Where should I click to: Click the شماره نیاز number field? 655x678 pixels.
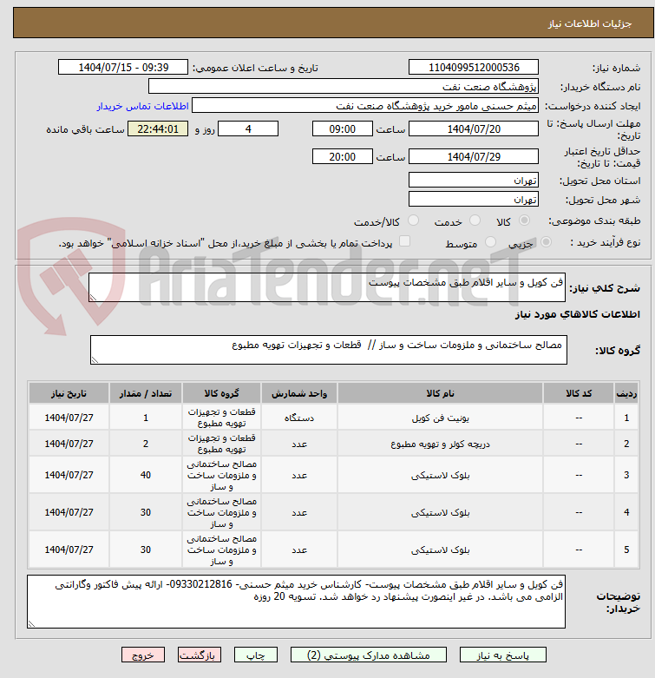(473, 67)
